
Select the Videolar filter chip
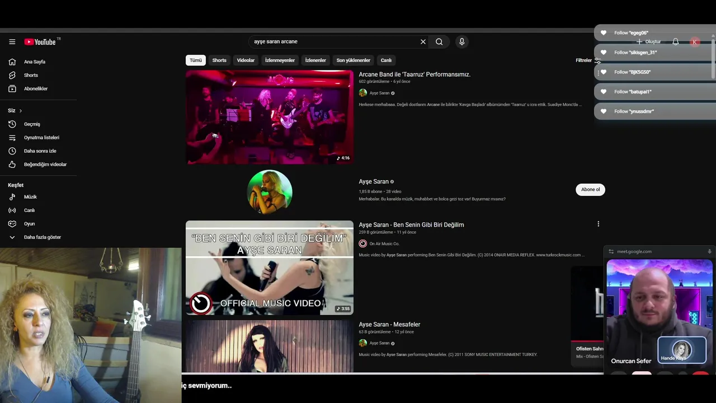tap(246, 60)
